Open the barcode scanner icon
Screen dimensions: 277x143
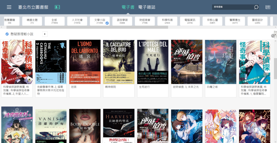(x=268, y=7)
